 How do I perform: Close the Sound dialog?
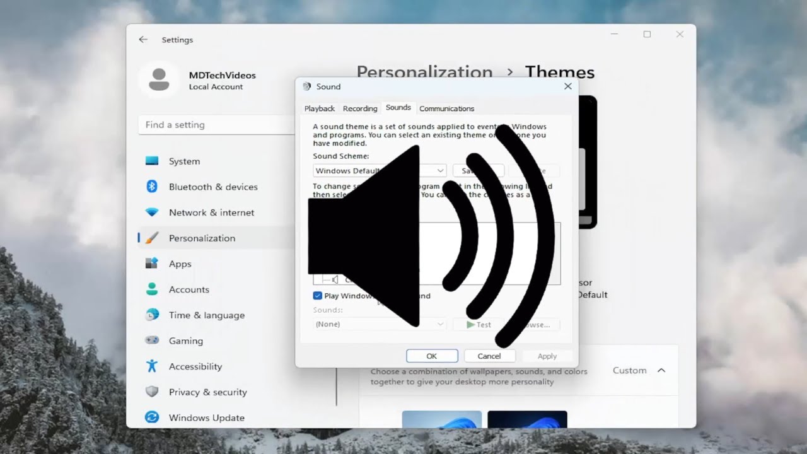[567, 86]
